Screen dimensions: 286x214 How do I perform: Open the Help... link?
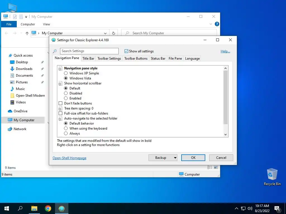tap(225, 51)
